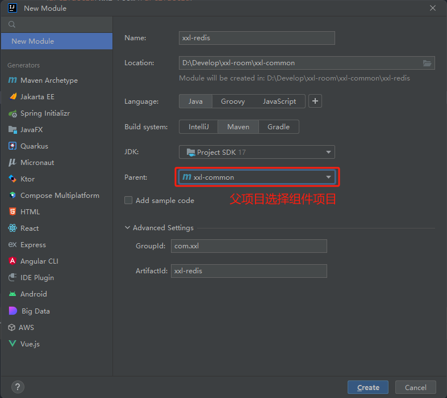Viewport: 447px width, 398px height.
Task: Select the Express generator icon
Action: tap(12, 245)
